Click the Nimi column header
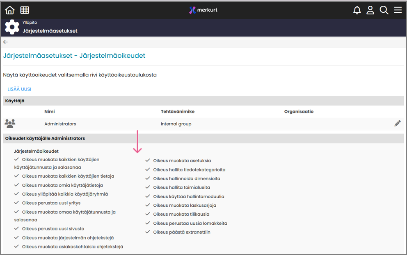Screen dimensions: 407x255 click(x=50, y=111)
